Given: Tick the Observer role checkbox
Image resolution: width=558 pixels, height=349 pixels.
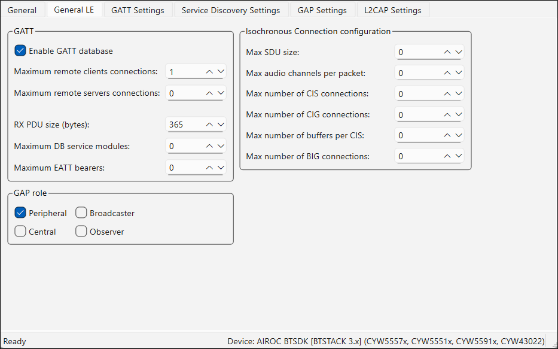Looking at the screenshot, I should pos(81,231).
